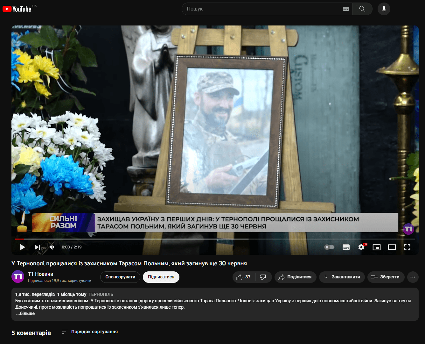
Task: Play the video
Action: (x=22, y=247)
